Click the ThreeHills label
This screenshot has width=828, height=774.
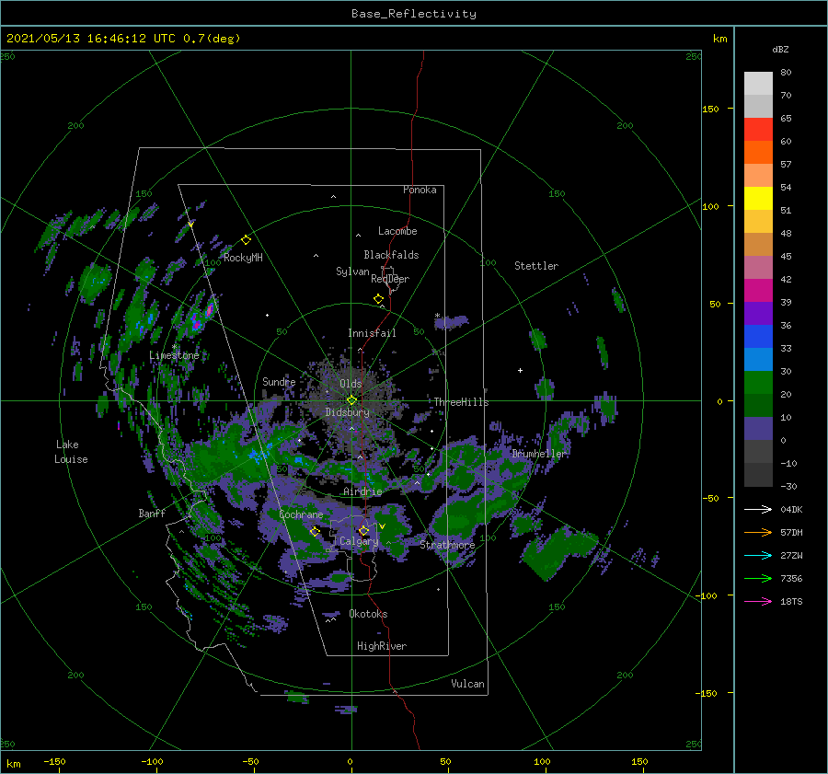[x=462, y=402]
